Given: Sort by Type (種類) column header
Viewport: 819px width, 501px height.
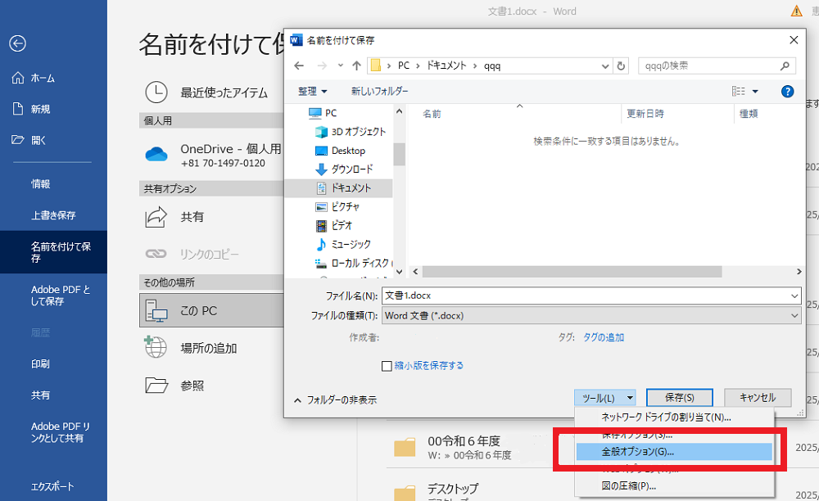Looking at the screenshot, I should click(749, 114).
